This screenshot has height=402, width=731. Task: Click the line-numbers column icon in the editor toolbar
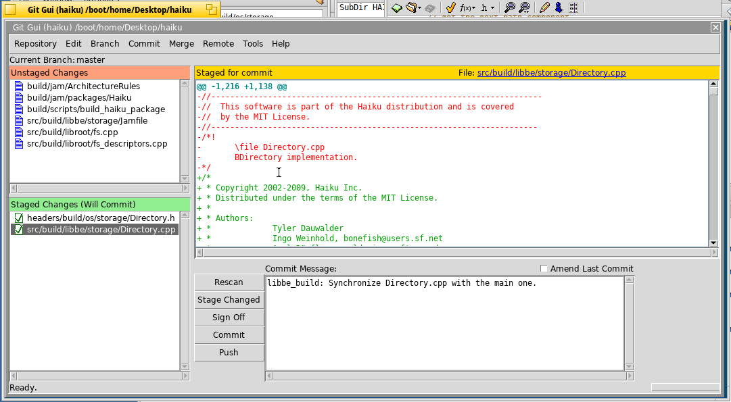(573, 8)
